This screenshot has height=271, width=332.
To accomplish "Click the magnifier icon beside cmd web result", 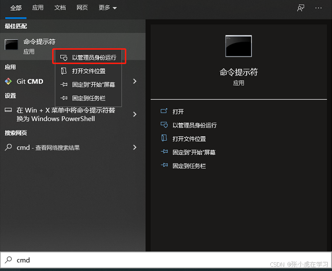I will coord(8,147).
